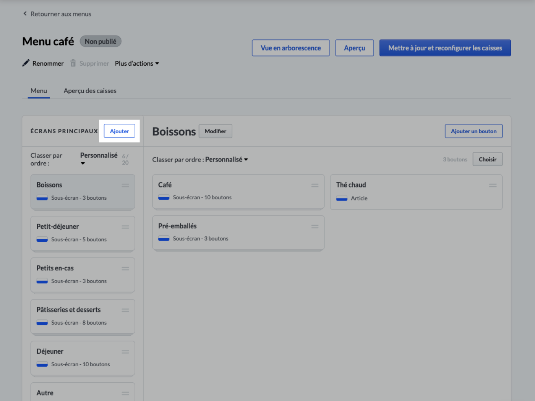Click drag handle on Café button card
The height and width of the screenshot is (401, 535).
click(315, 185)
